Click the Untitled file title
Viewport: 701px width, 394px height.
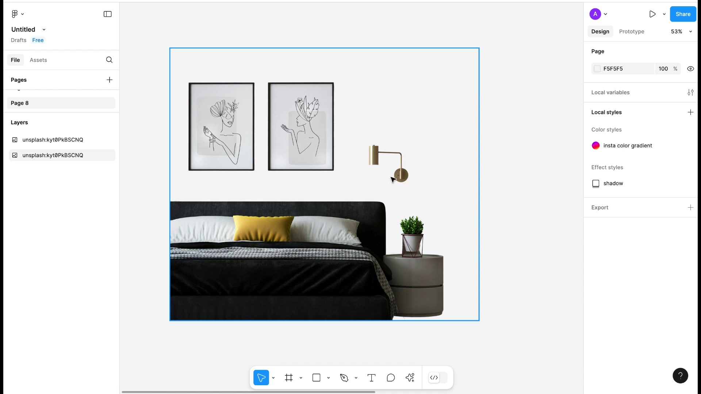pos(23,30)
